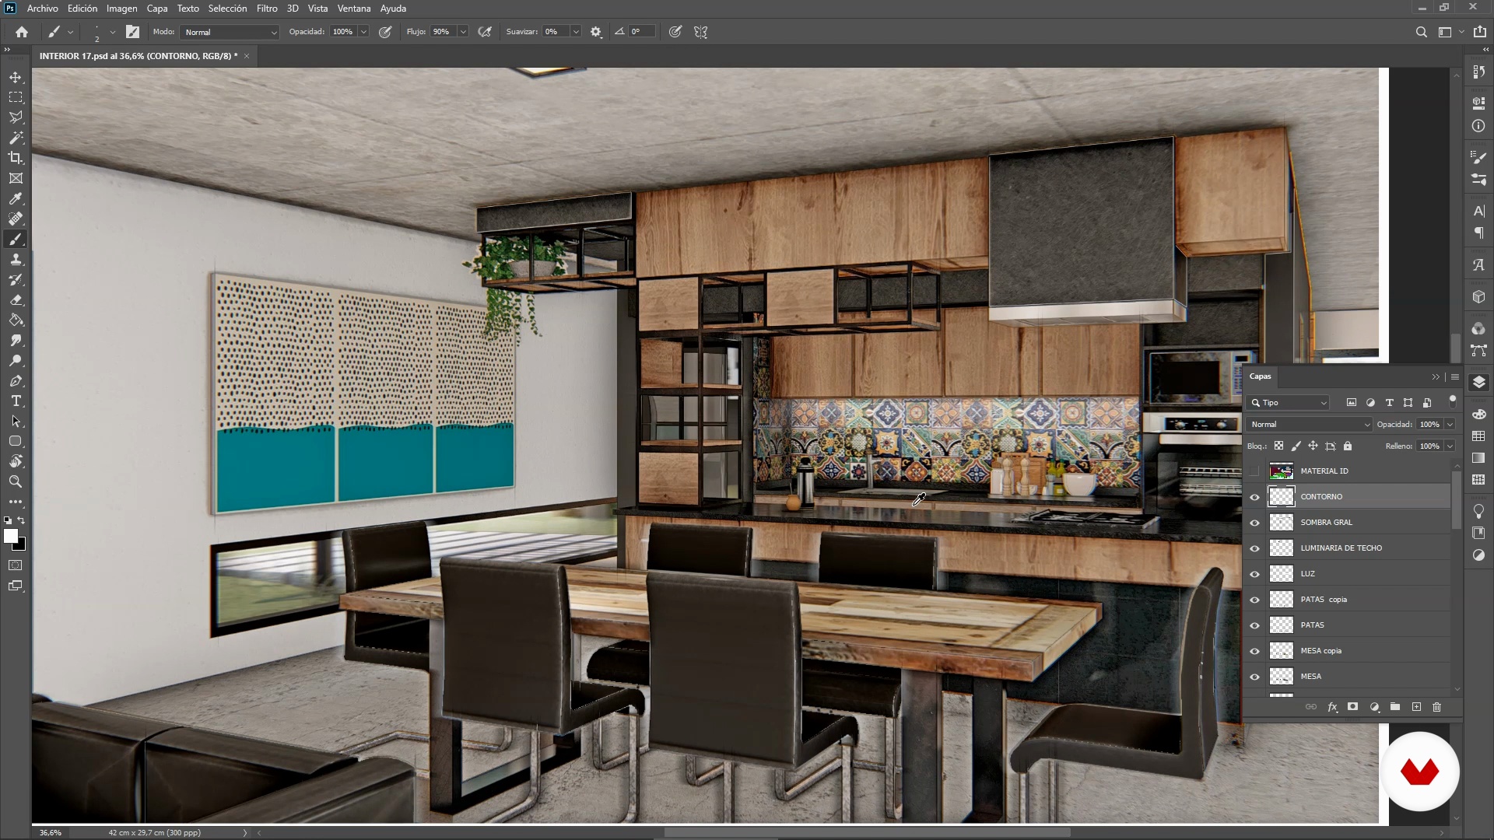
Task: Open the Archivo menu
Action: tap(42, 9)
